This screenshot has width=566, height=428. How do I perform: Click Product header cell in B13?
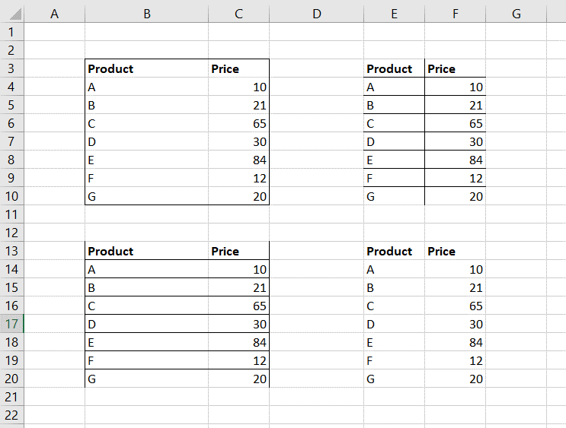146,251
